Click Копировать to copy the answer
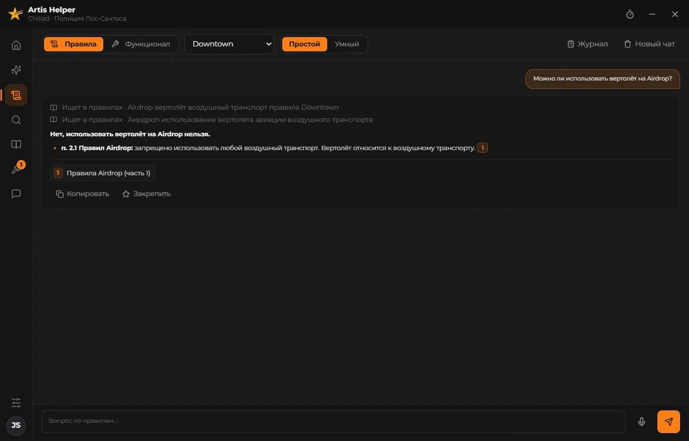689x441 pixels. pyautogui.click(x=83, y=194)
